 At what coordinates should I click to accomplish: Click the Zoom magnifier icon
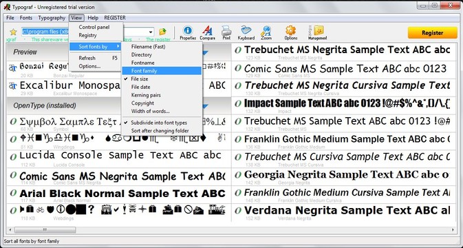(266, 32)
